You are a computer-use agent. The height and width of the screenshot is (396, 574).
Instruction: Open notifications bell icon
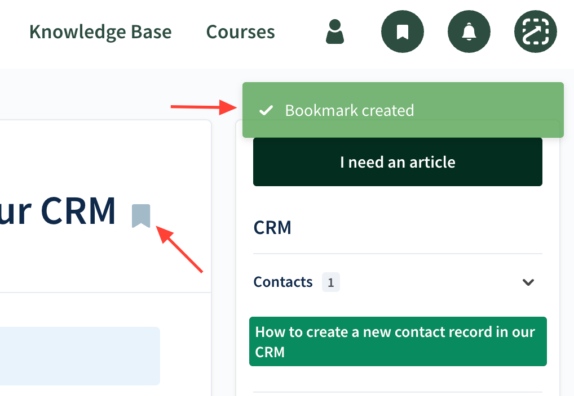coord(469,31)
